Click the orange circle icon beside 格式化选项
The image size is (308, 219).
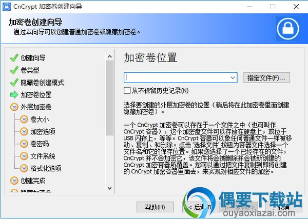24,168
